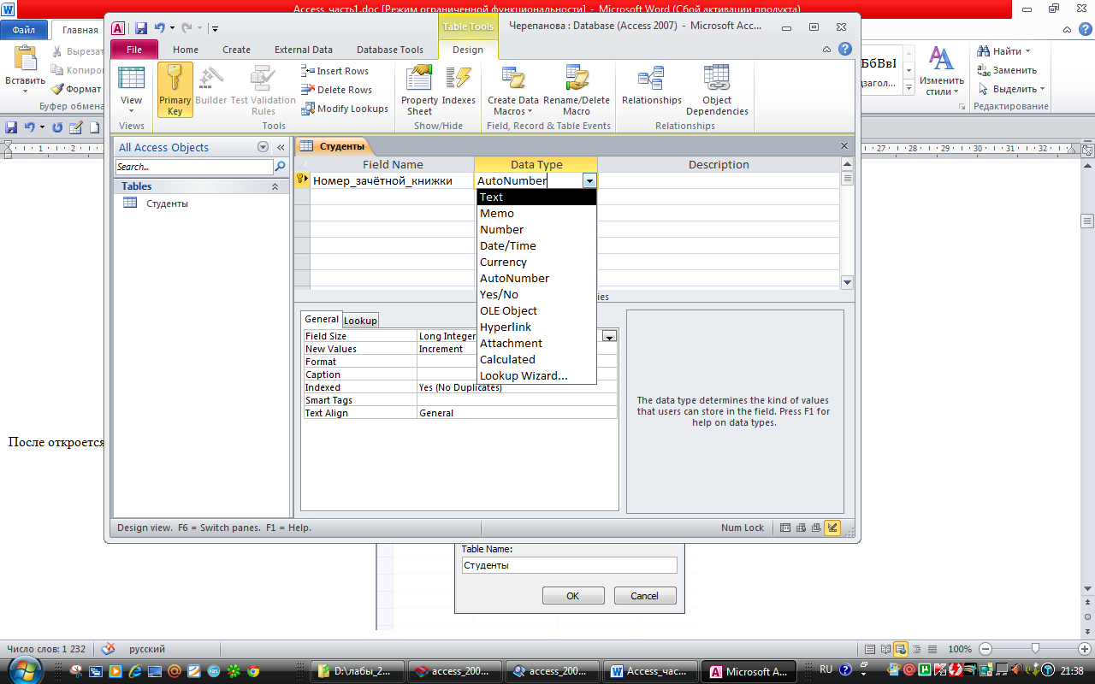The width and height of the screenshot is (1095, 684).
Task: Switch to Design View in Access status bar
Action: (x=832, y=528)
